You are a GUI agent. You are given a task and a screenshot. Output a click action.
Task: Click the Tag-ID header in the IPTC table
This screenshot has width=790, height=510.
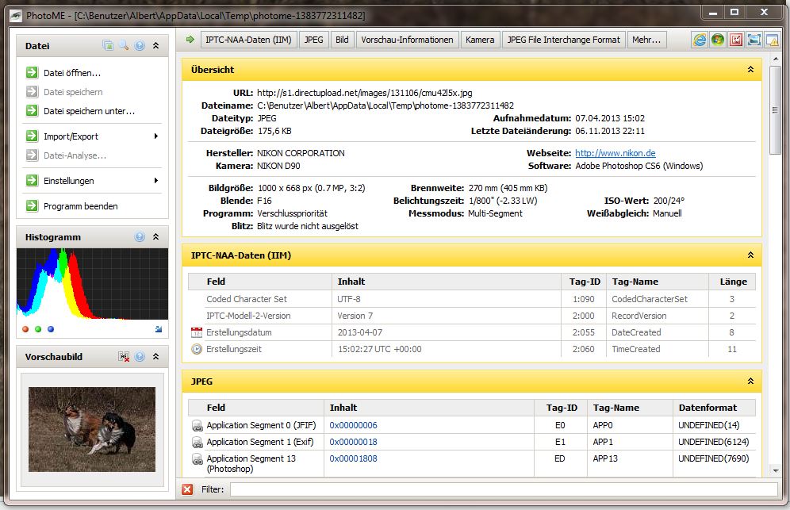pos(585,282)
